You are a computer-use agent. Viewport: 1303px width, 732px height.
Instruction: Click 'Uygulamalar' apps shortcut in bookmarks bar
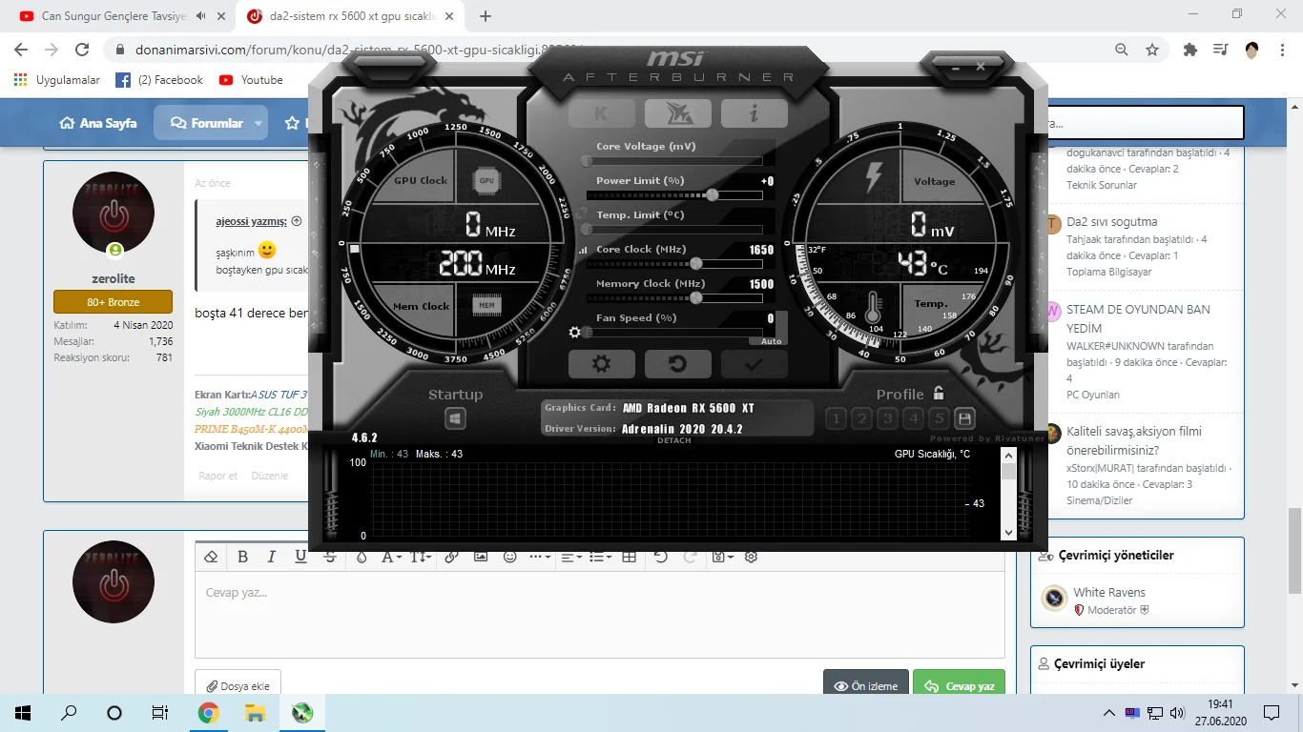click(57, 80)
